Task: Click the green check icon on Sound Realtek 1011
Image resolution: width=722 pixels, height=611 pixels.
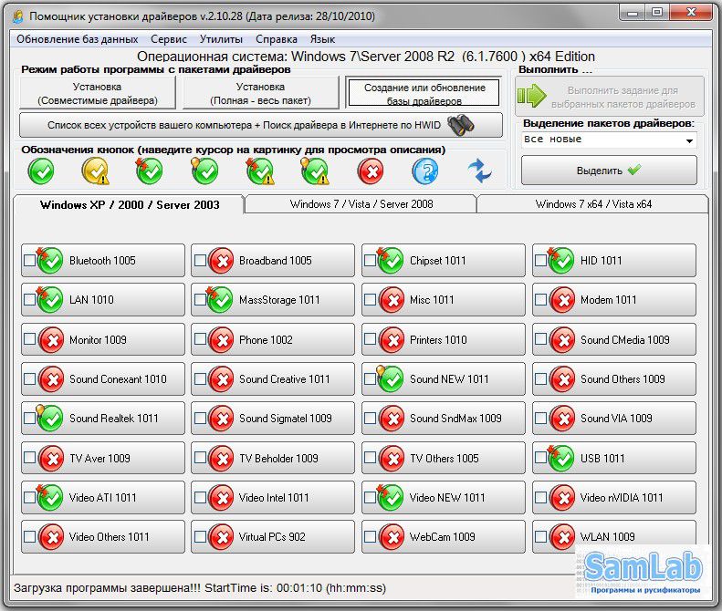Action: coord(49,419)
